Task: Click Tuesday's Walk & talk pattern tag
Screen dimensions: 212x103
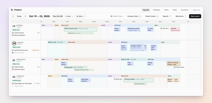Action: tap(16, 47)
